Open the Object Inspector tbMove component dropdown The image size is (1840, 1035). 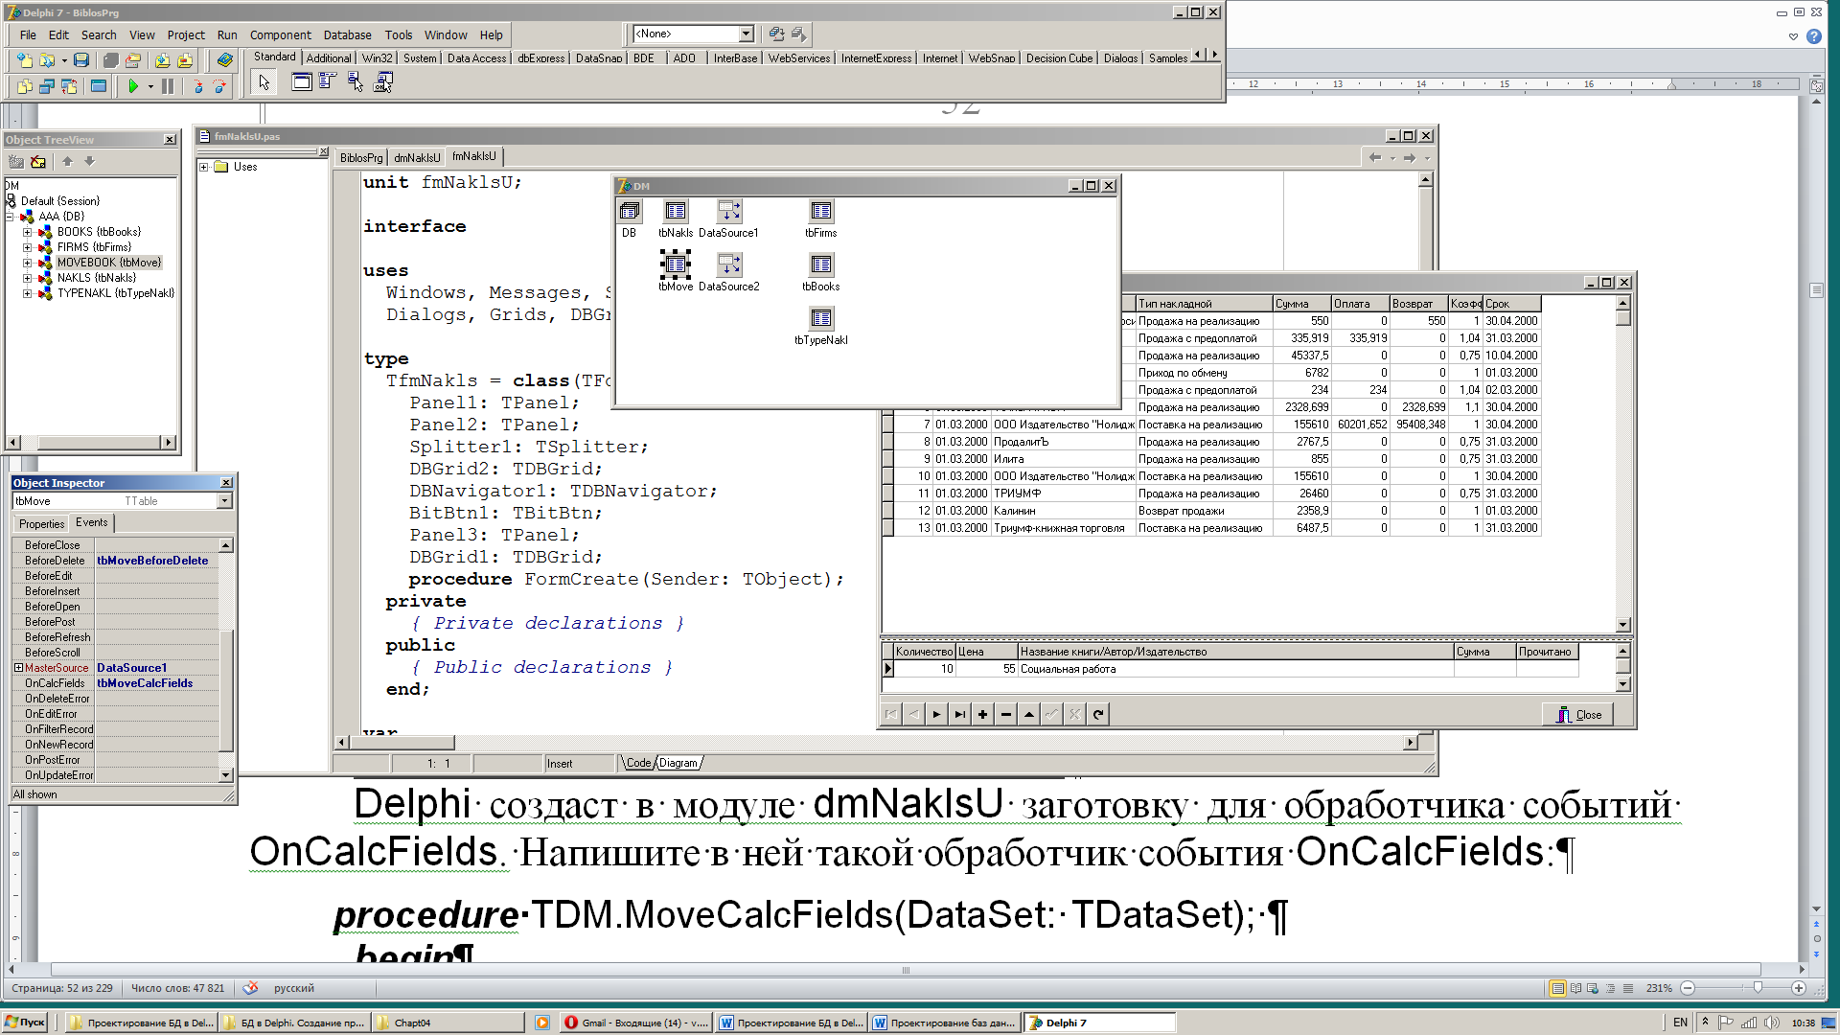click(x=225, y=501)
